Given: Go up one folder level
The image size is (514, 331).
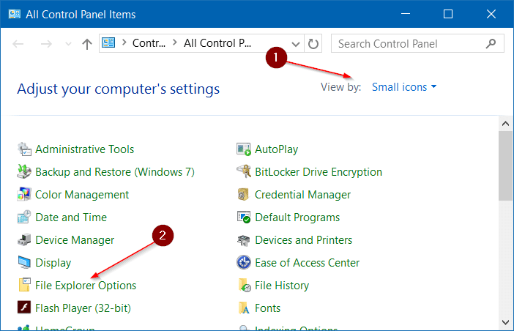Looking at the screenshot, I should (x=87, y=44).
